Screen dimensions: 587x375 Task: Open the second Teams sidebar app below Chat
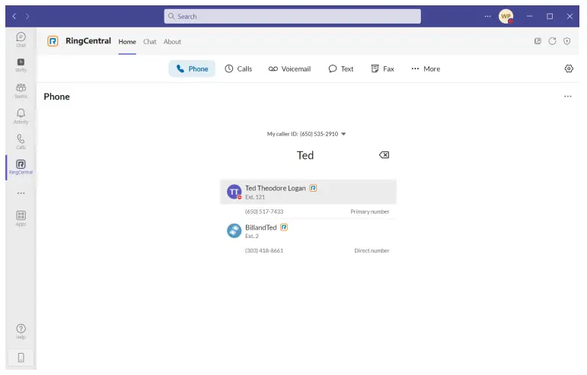(21, 65)
